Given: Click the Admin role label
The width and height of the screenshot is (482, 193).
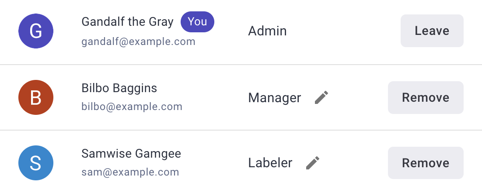Looking at the screenshot, I should point(267,31).
